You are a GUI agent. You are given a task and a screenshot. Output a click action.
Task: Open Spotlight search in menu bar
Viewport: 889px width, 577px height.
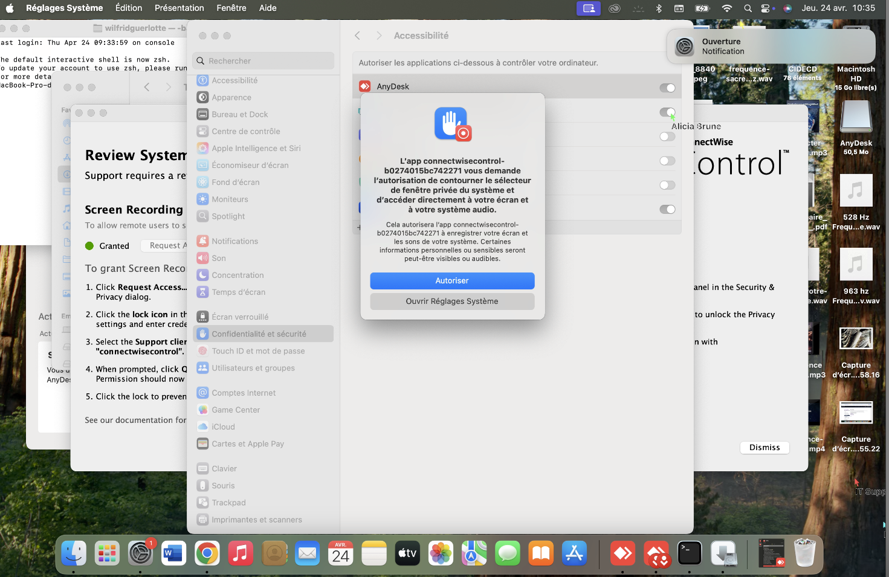point(748,8)
